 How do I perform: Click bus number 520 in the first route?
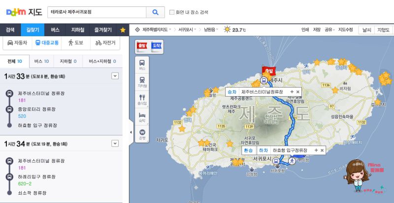click(x=22, y=116)
